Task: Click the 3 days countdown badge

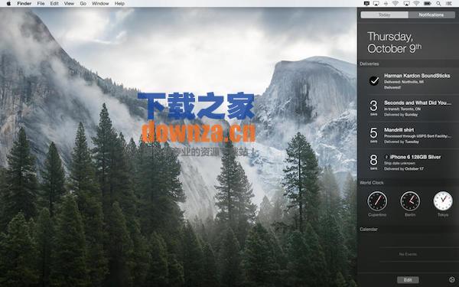Action: tap(374, 108)
